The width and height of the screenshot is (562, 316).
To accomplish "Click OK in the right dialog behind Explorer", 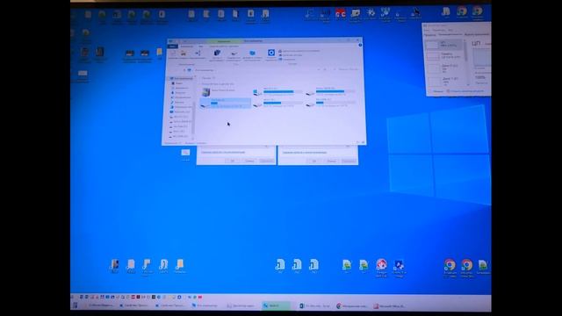I will tap(314, 161).
